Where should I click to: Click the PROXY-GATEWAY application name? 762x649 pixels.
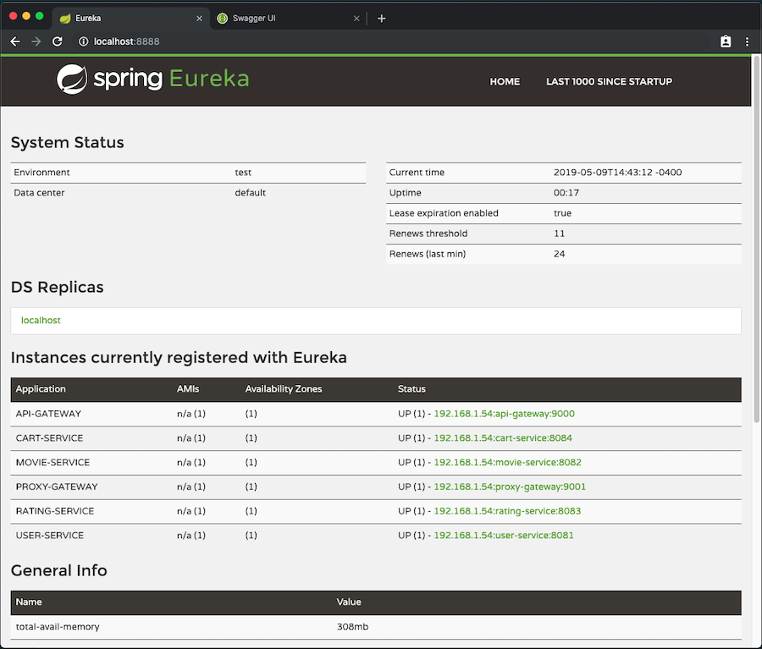tap(57, 487)
